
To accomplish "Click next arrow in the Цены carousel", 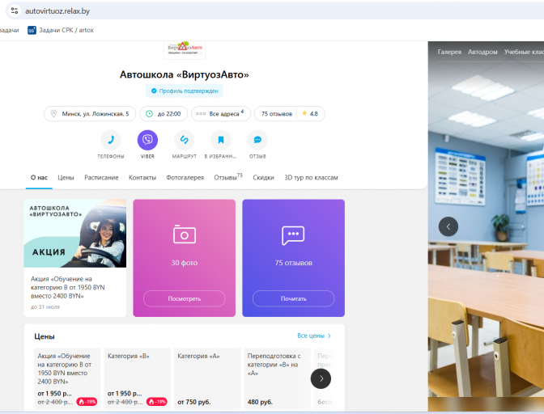I will click(x=321, y=378).
